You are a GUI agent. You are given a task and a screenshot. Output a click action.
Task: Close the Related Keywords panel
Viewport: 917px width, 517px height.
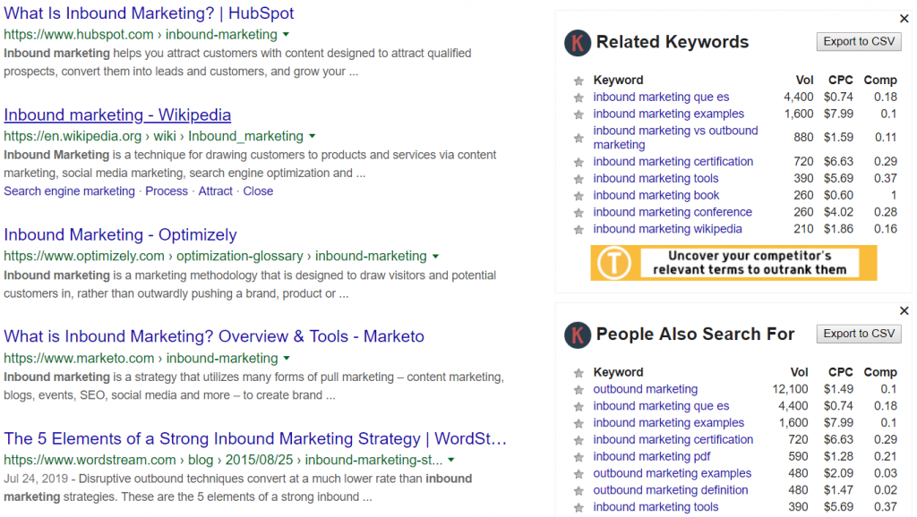coord(904,19)
